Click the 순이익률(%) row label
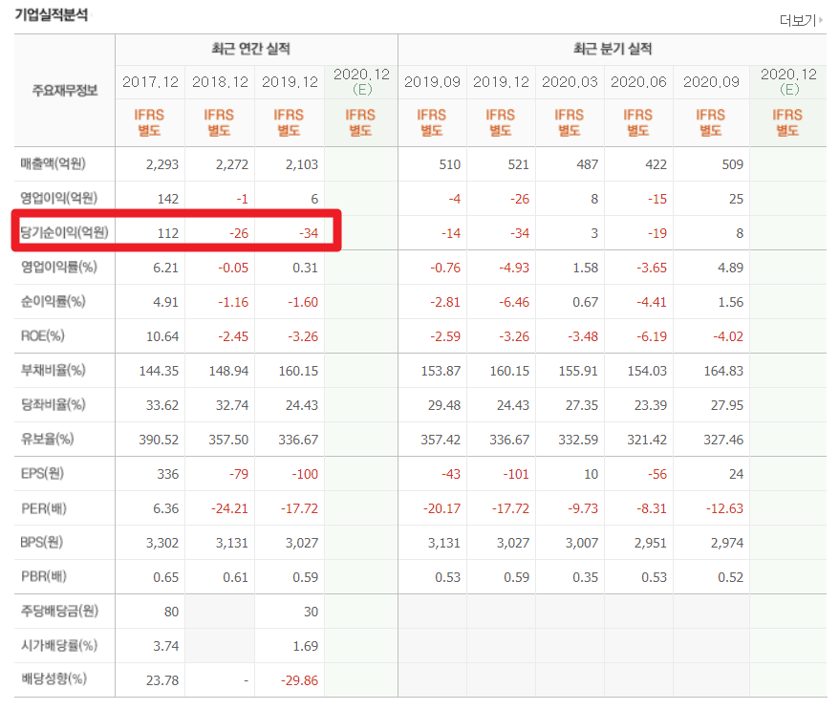Image resolution: width=839 pixels, height=710 pixels. pos(53,301)
